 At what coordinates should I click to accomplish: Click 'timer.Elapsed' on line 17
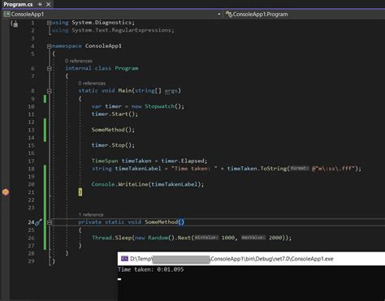(183, 161)
